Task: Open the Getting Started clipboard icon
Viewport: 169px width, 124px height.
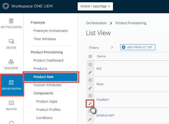Action: (x=11, y=21)
